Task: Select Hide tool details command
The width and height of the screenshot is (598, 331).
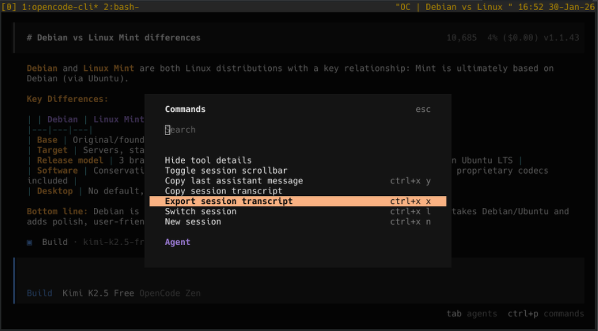Action: 208,161
